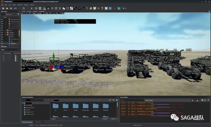The height and width of the screenshot is (127, 211).
Task: Open the Game menu
Action: coord(14,5)
